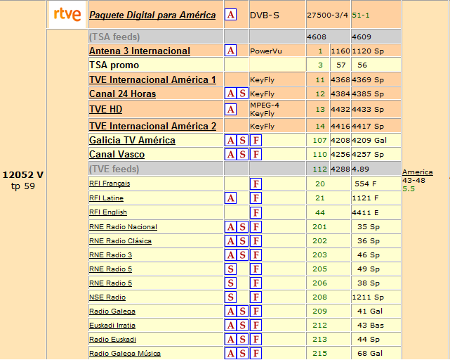Open the Galicia TV América link
450x360 pixels.
pyautogui.click(x=132, y=141)
